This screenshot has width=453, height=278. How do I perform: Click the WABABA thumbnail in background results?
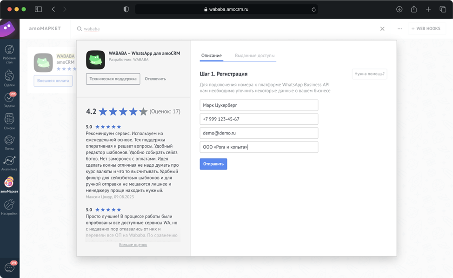pos(43,62)
